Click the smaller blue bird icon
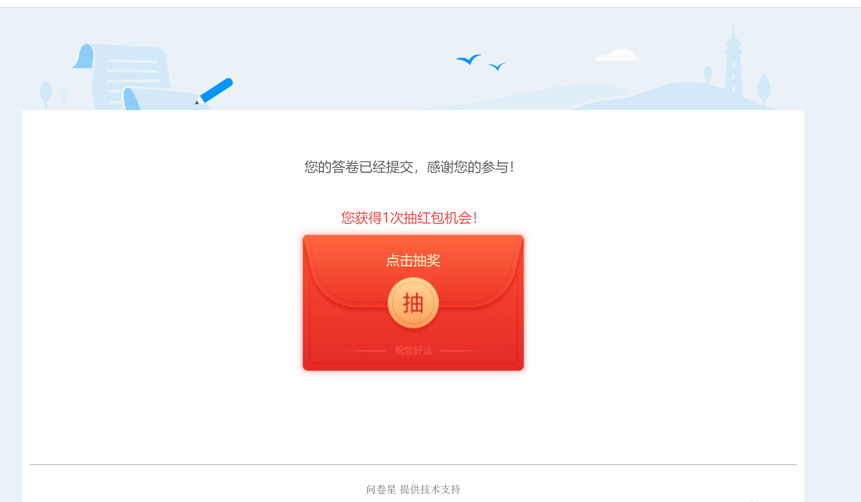The width and height of the screenshot is (861, 502). point(497,66)
